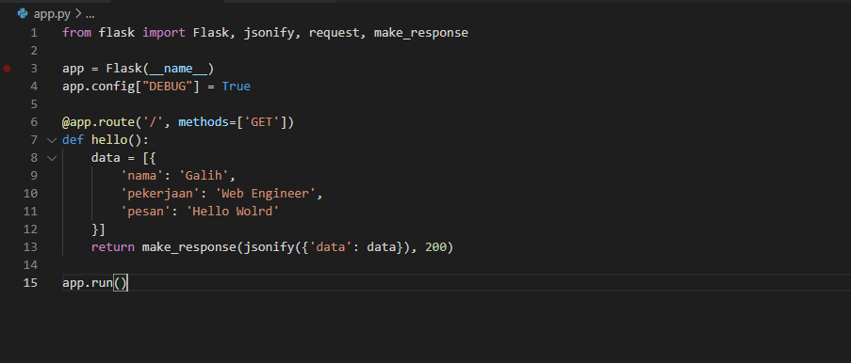851x363 pixels.
Task: Click the 'nama' dictionary key
Action: pos(141,176)
